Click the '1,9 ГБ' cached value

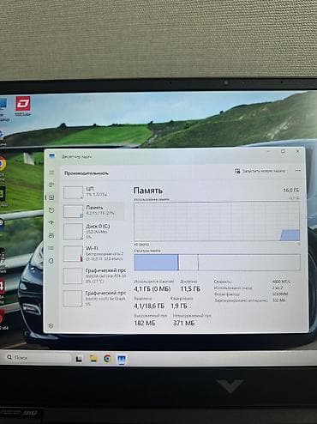pos(179,306)
